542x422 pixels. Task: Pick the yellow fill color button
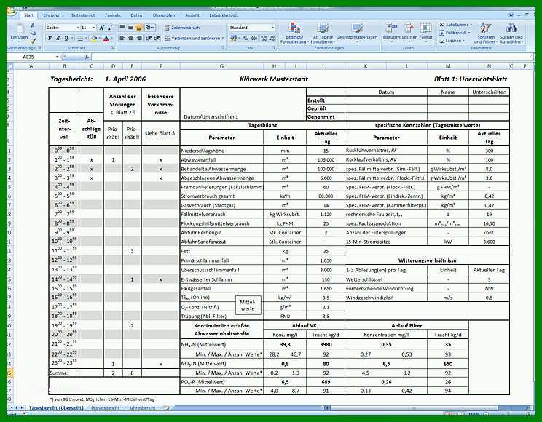tap(94, 39)
